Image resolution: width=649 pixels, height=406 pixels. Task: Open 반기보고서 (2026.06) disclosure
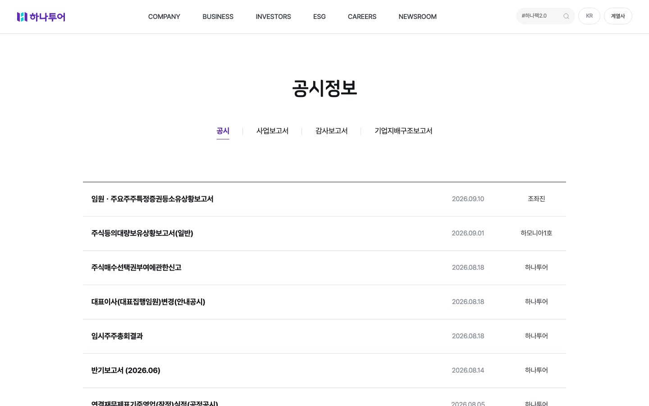point(126,370)
